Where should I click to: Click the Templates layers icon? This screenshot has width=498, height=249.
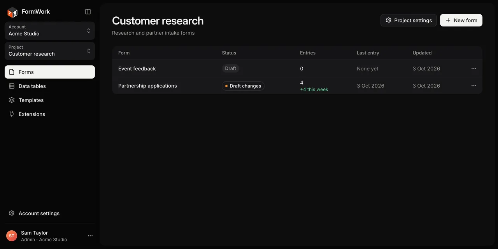pyautogui.click(x=12, y=100)
